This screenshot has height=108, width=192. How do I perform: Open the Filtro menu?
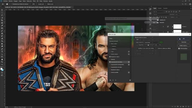[34, 1]
